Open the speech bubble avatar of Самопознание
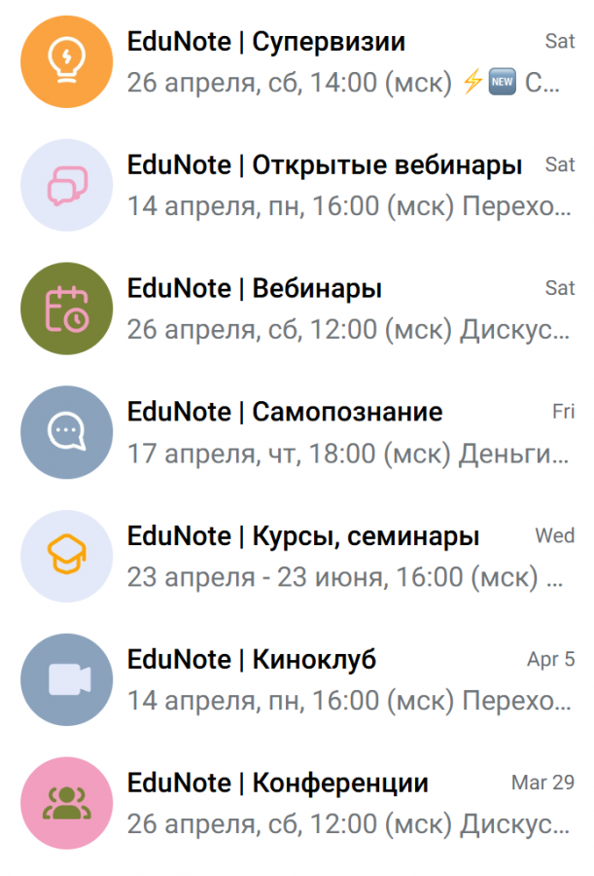This screenshot has height=876, width=594. tap(66, 432)
